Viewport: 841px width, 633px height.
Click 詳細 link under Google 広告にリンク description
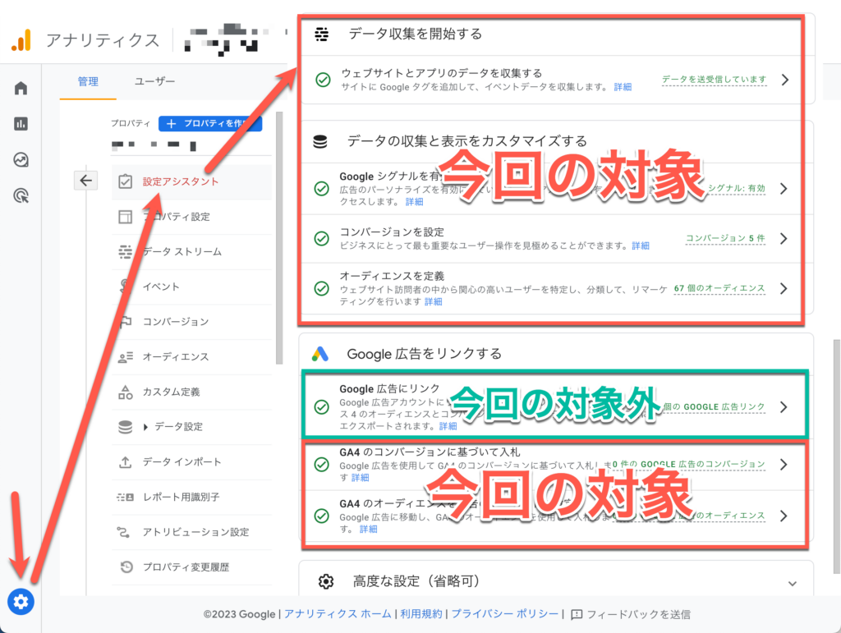[x=448, y=426]
